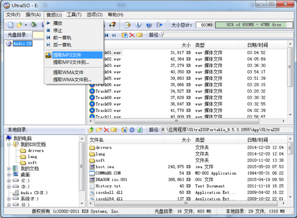
Task: Choose 后一音轨 menu entry
Action: coord(74,45)
